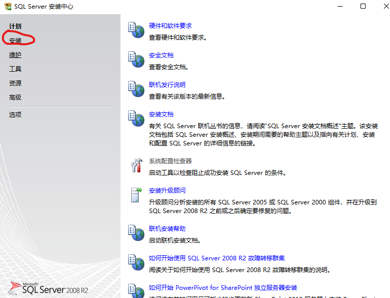This screenshot has width=390, height=298.
Task: Open 联机安装帮助 link
Action: pos(167,229)
